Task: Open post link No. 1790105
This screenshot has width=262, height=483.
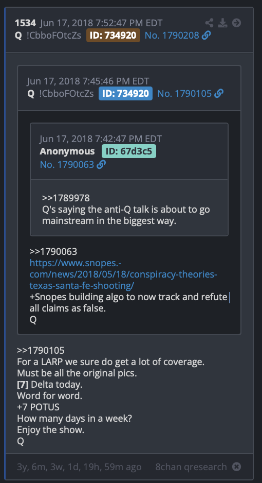Action: pos(184,94)
